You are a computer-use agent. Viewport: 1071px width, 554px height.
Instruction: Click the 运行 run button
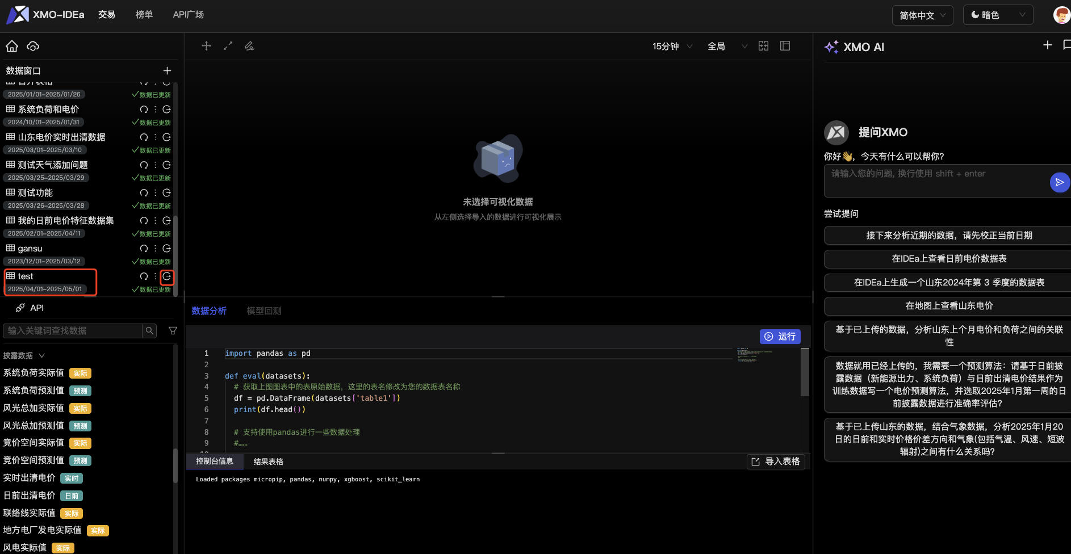tap(780, 337)
